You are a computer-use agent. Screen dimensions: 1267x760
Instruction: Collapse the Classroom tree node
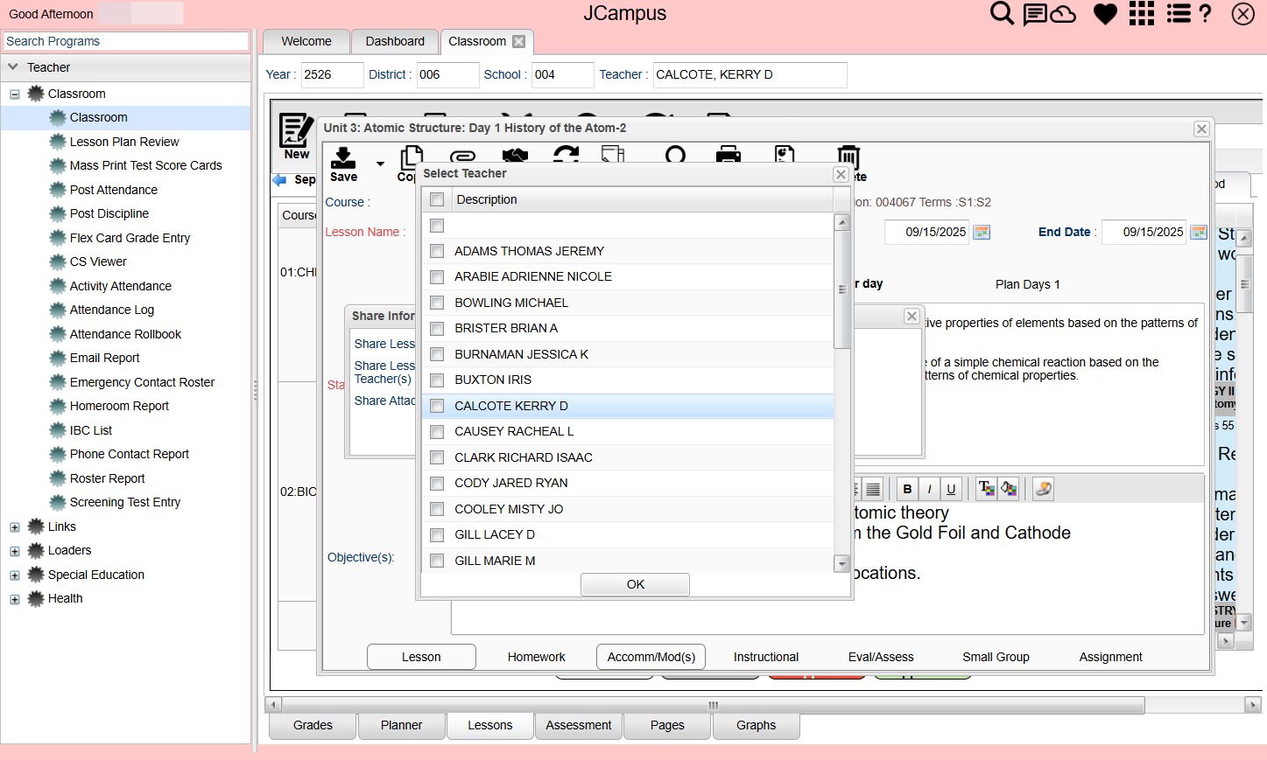pyautogui.click(x=15, y=94)
